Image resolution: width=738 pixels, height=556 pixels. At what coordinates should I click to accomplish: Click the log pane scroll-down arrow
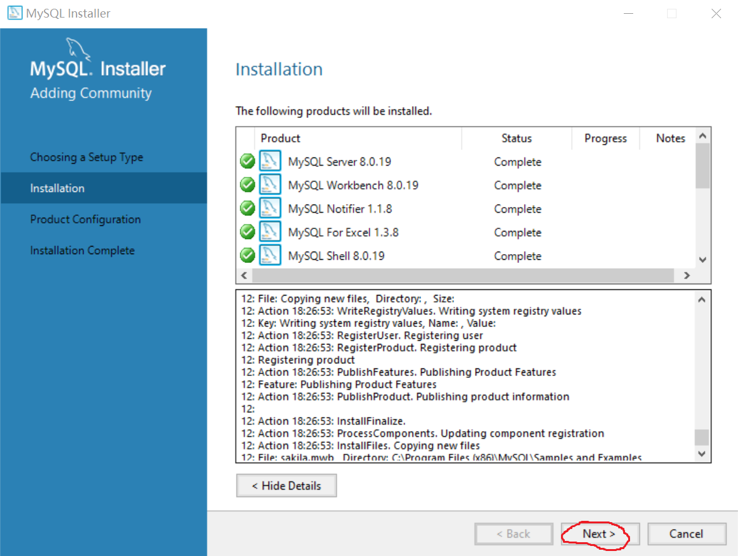(702, 454)
